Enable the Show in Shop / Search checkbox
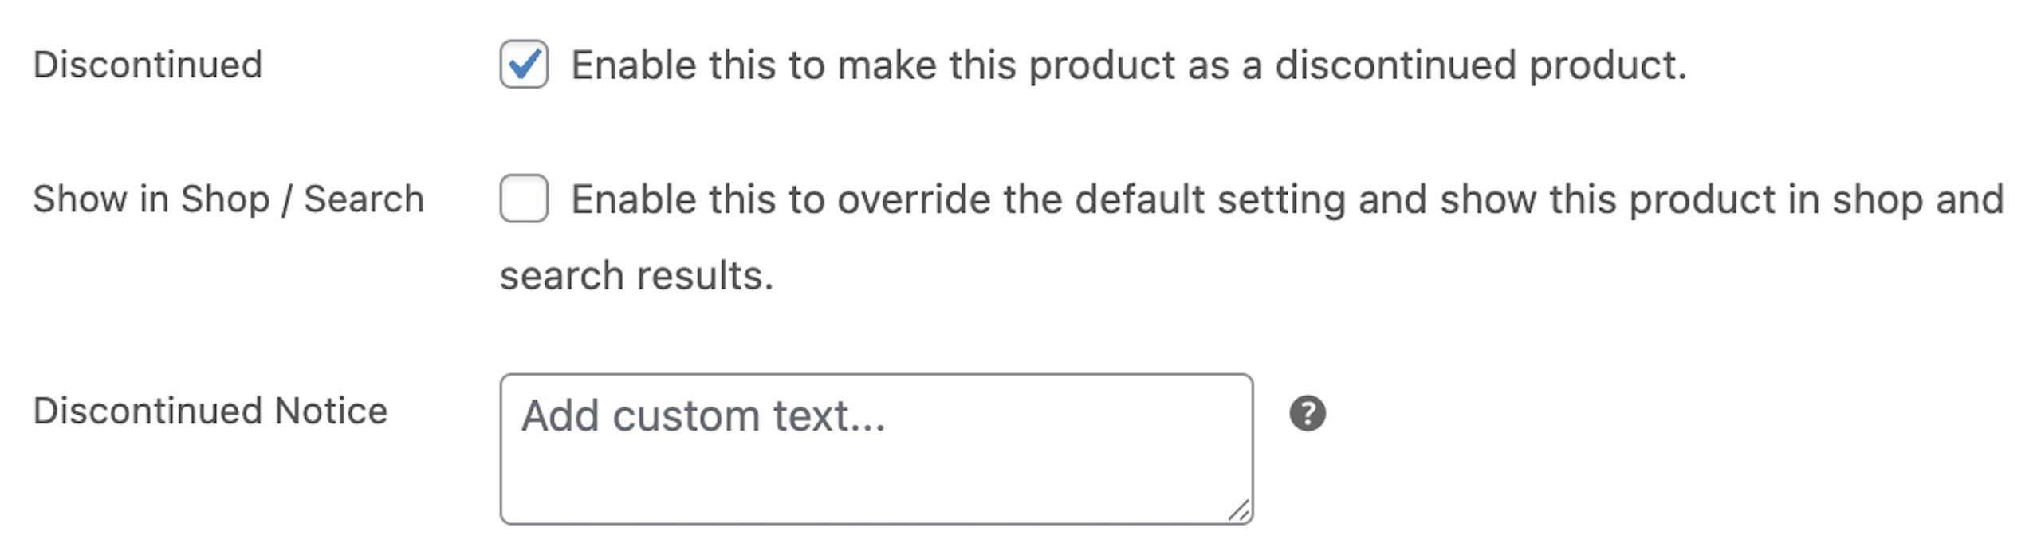Viewport: 2041px width, 559px height. (524, 199)
